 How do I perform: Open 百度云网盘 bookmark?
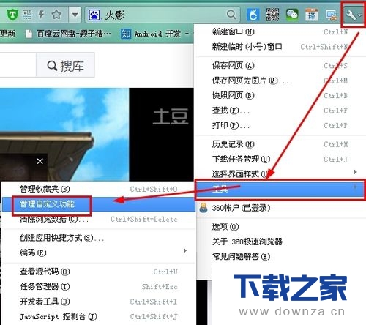[x=69, y=34]
